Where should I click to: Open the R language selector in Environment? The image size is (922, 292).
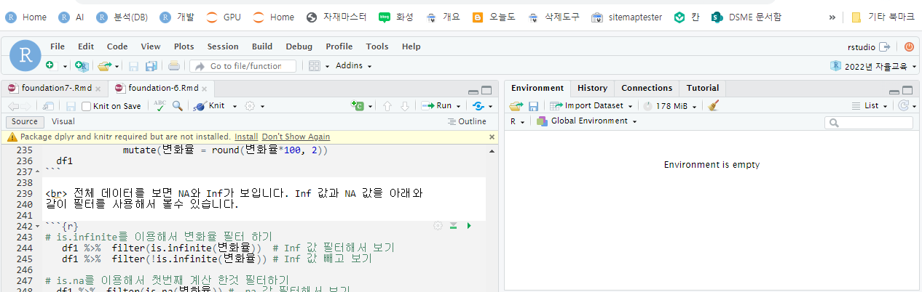pyautogui.click(x=518, y=121)
